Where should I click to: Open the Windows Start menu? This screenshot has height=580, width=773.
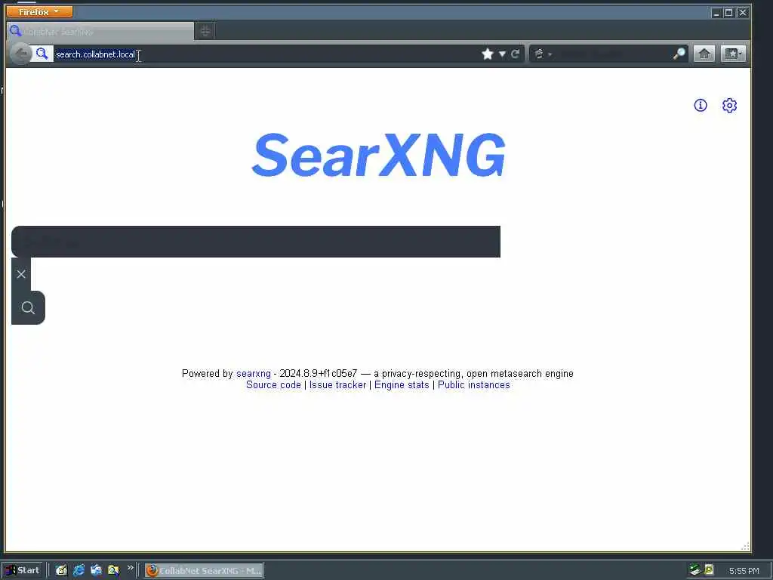[22, 570]
